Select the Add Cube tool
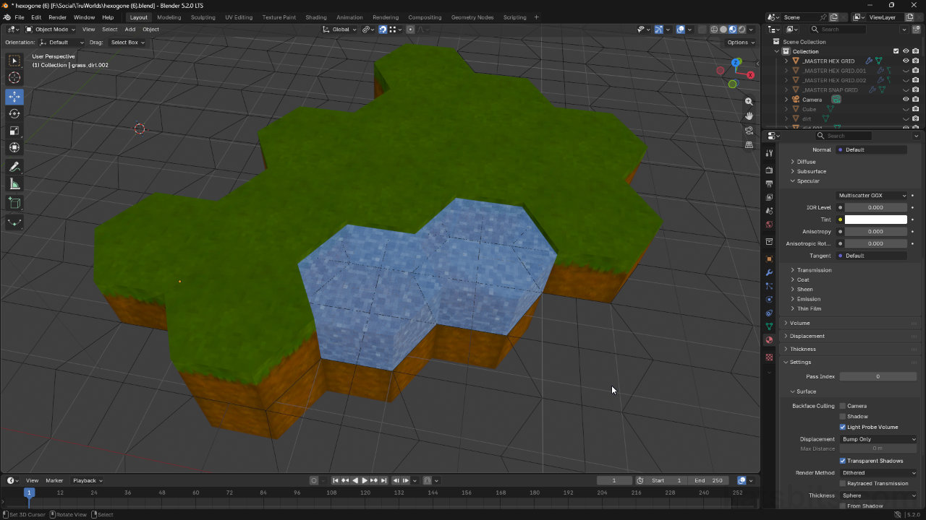 (14, 203)
